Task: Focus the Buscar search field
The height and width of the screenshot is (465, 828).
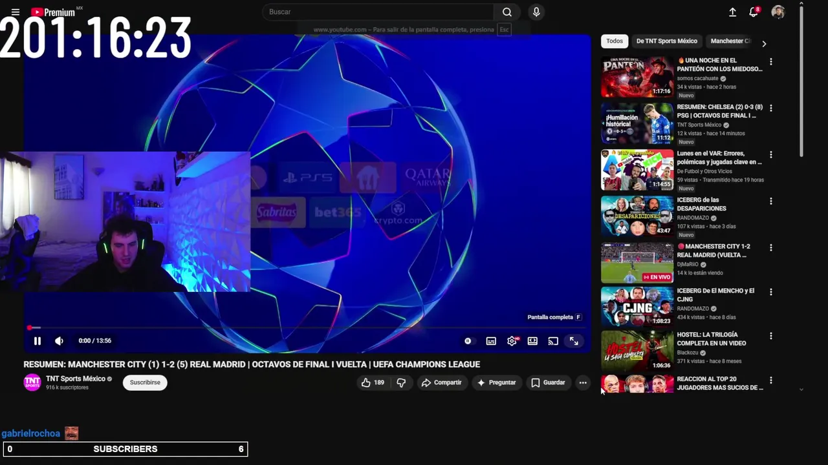Action: click(x=378, y=12)
